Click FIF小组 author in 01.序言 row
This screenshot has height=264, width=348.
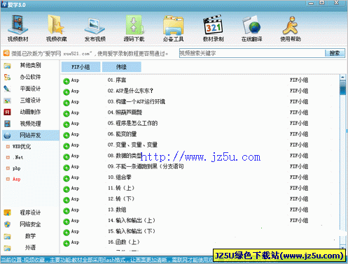coord(299,80)
